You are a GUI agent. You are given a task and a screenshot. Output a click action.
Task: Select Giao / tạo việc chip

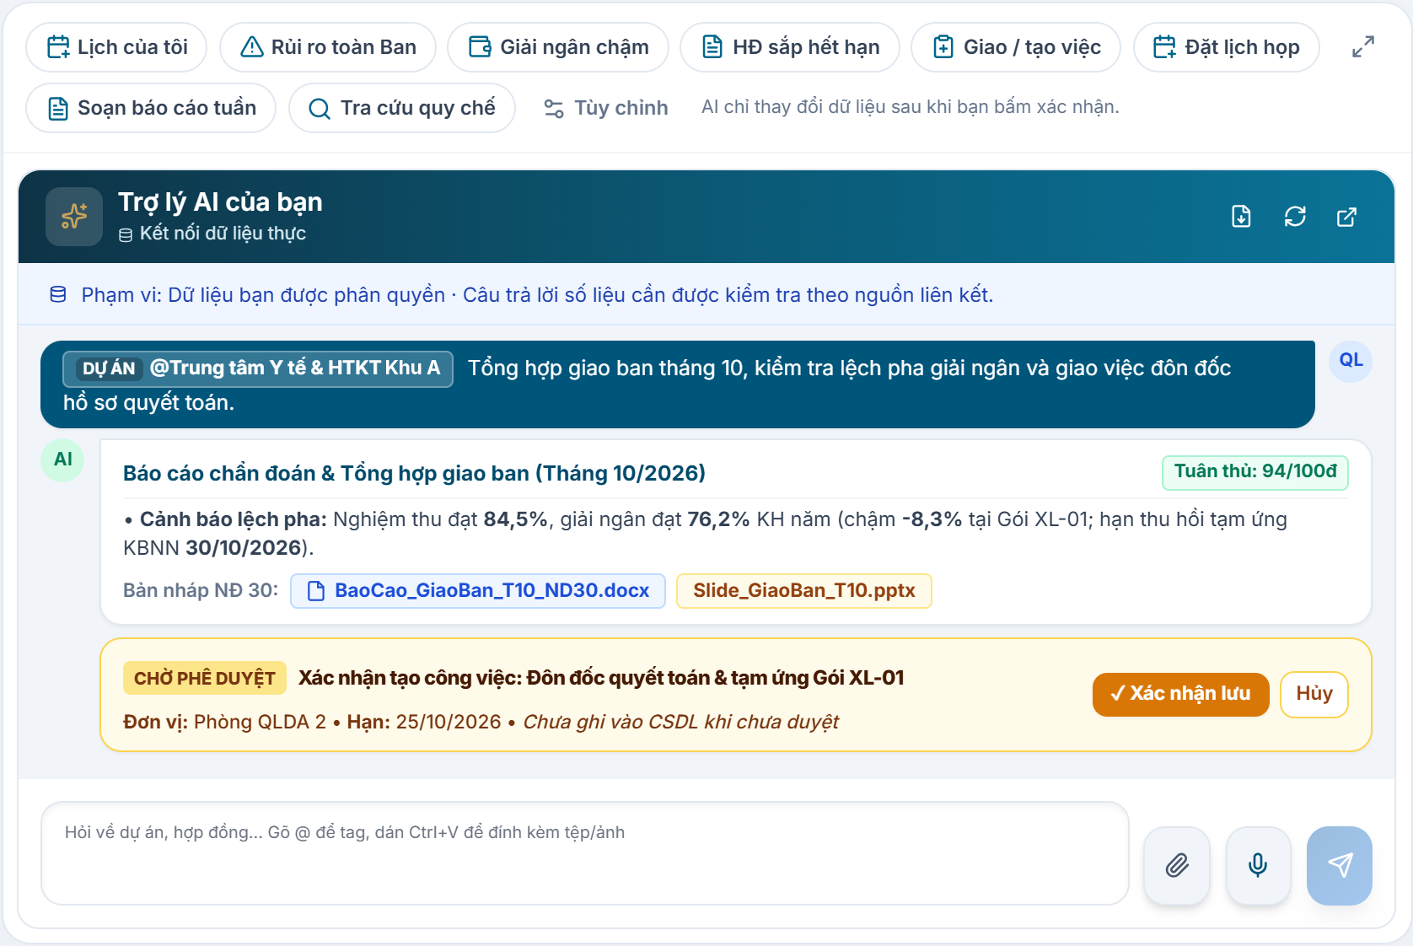[x=1016, y=47]
